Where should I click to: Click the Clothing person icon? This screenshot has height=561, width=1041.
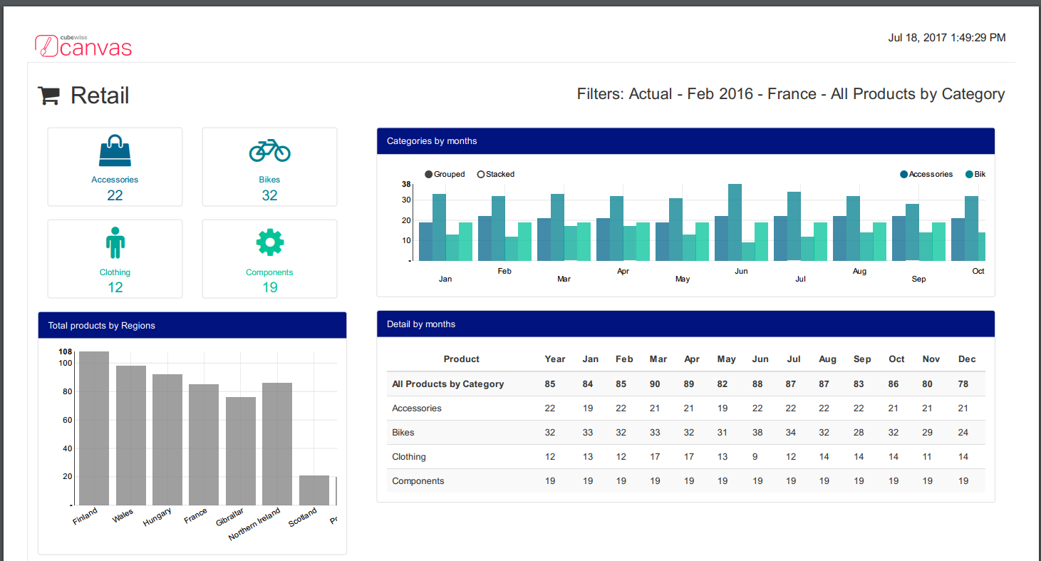(115, 242)
